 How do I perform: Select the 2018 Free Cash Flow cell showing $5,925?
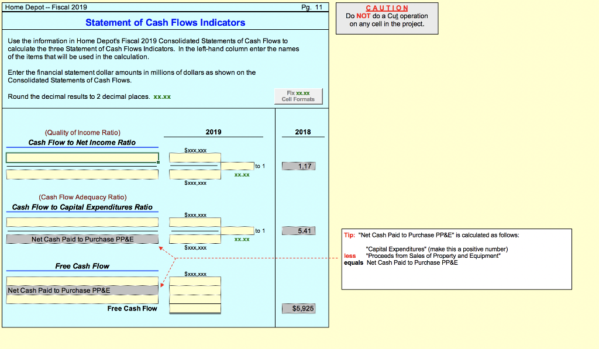click(x=298, y=308)
